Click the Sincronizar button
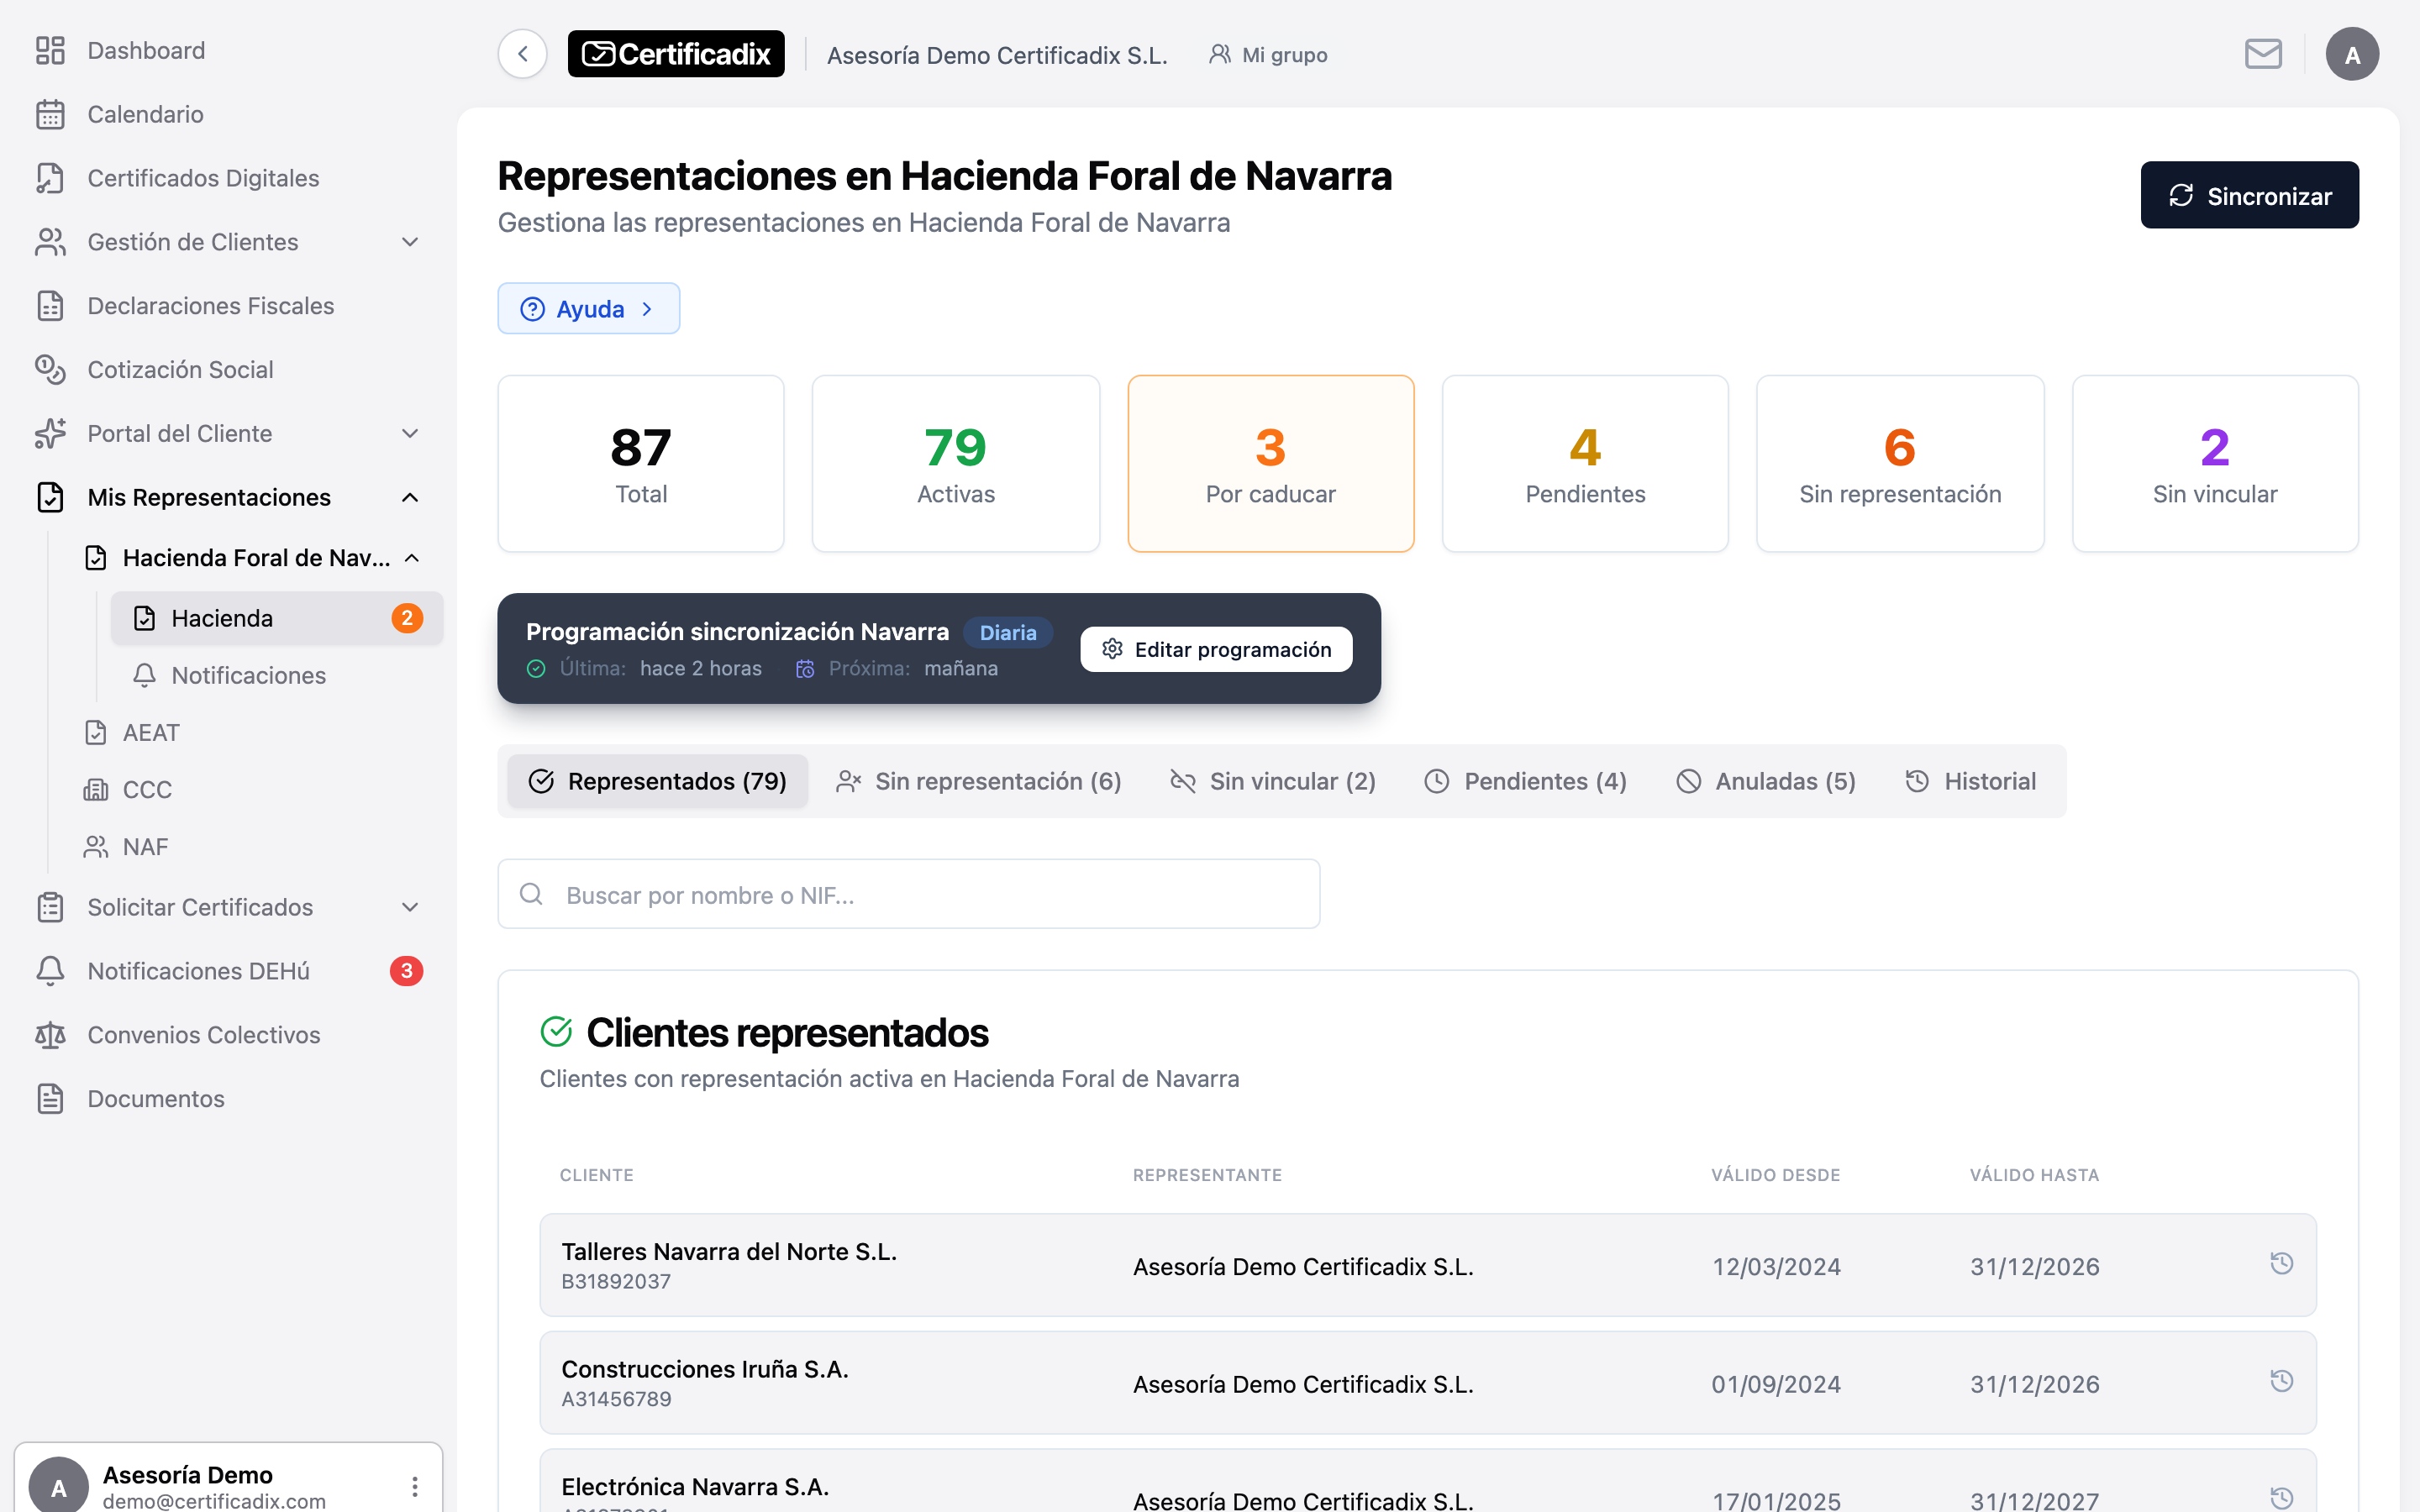Image resolution: width=2420 pixels, height=1512 pixels. (x=2249, y=195)
